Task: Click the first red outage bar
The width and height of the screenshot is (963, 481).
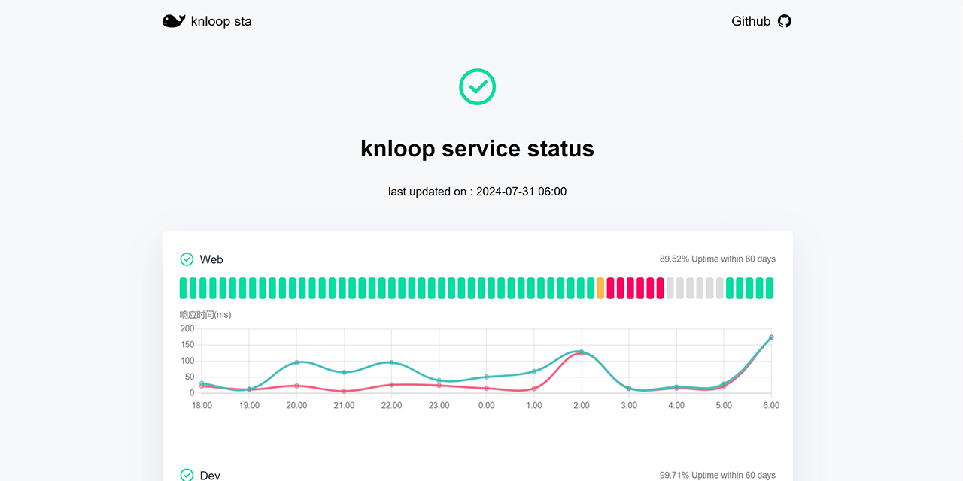Action: 610,288
